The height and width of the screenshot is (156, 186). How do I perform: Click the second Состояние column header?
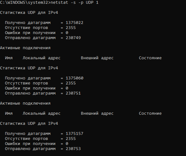(x=150, y=113)
